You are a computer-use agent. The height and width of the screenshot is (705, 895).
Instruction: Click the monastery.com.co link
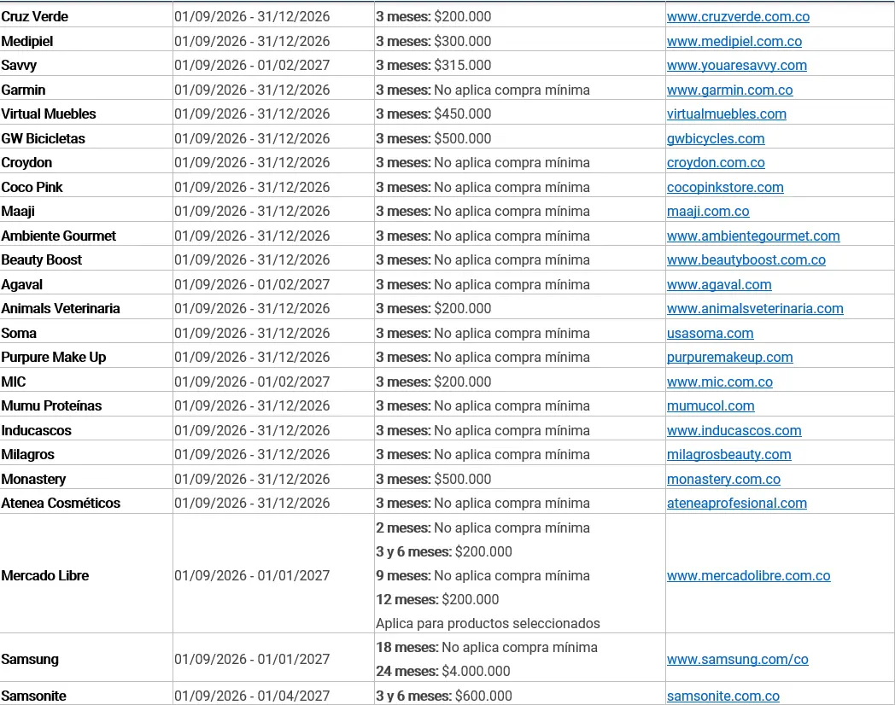pyautogui.click(x=723, y=479)
